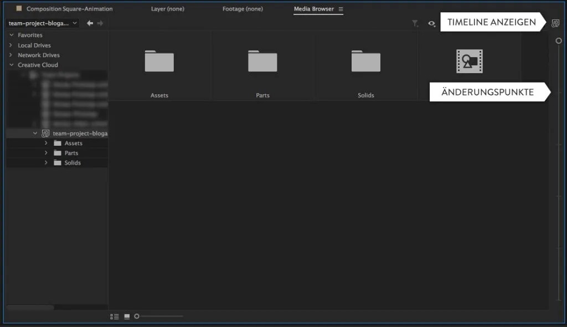Click the team project icon in the top right
Screen dimensions: 567x327
555,22
